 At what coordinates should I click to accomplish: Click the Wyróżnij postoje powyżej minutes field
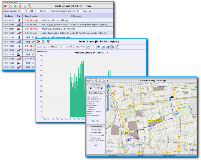click(x=80, y=11)
